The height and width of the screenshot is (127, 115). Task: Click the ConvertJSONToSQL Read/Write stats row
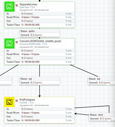pos(40,54)
